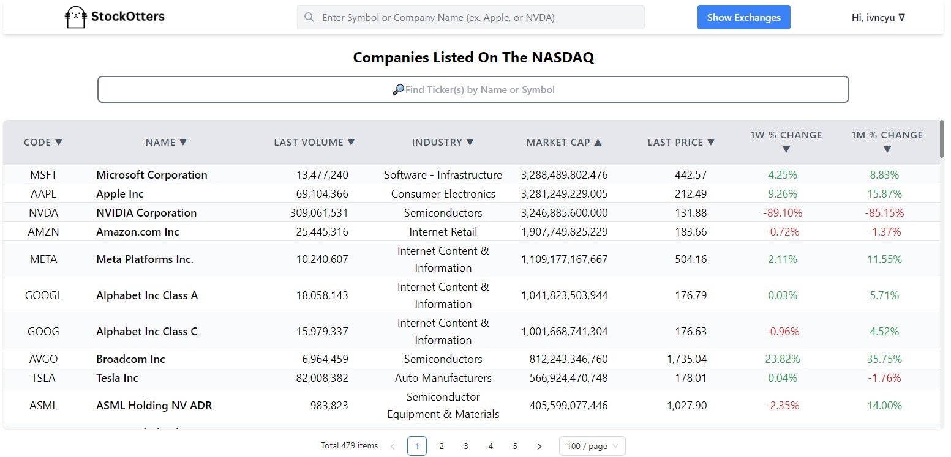
Task: Click the NVDA ticker code
Action: 43,213
